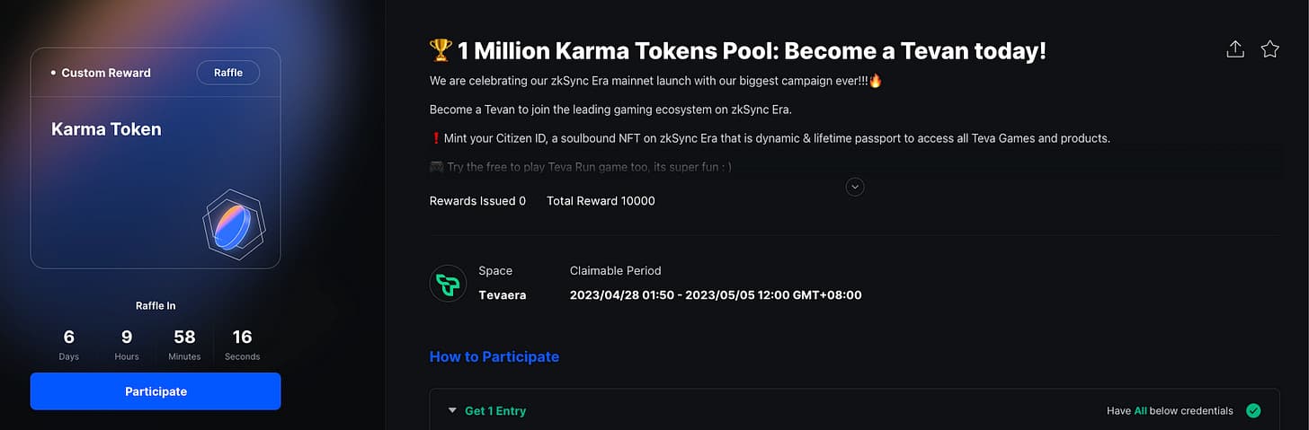Click the Total Reward 10000 text
The image size is (1309, 430).
coord(601,201)
